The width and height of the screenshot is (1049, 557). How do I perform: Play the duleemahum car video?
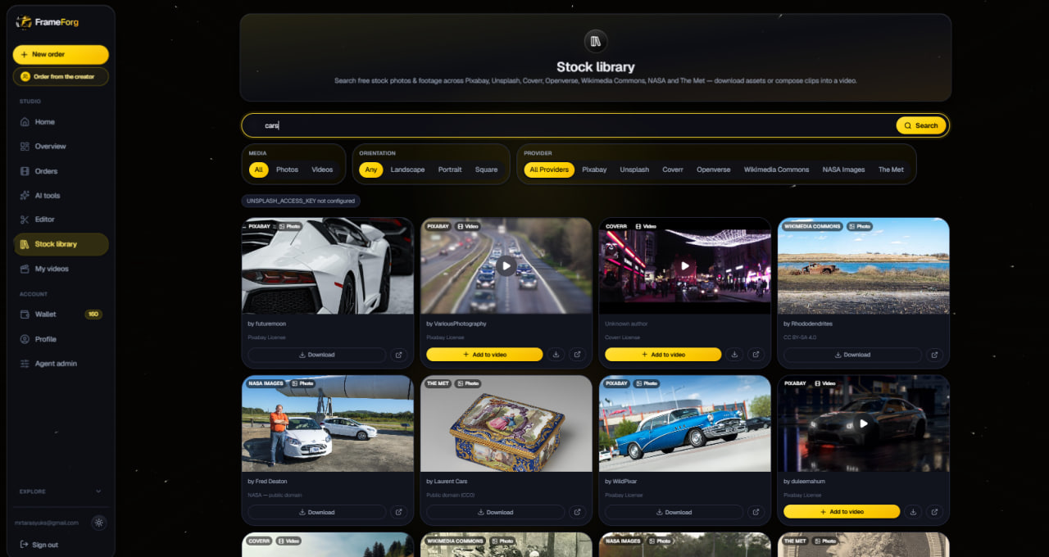[x=864, y=423]
